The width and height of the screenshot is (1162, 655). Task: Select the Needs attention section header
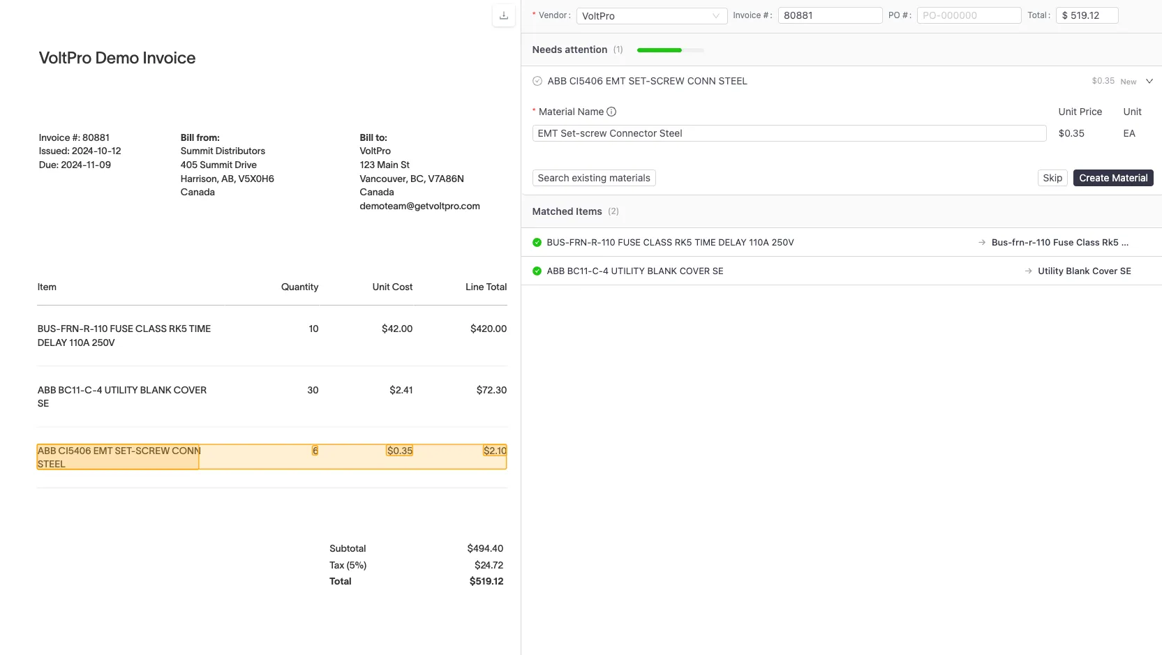569,50
